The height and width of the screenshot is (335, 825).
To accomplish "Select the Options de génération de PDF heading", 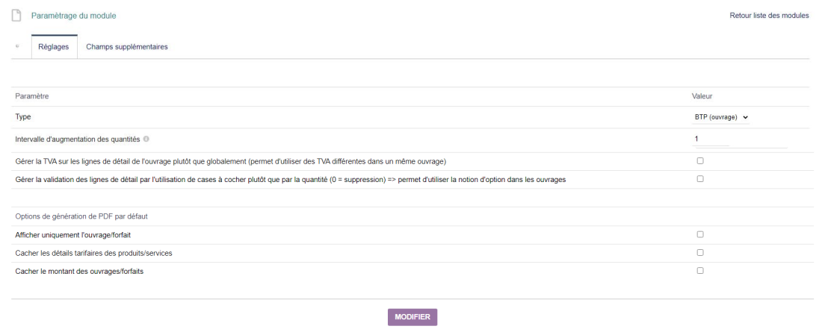I will [84, 216].
